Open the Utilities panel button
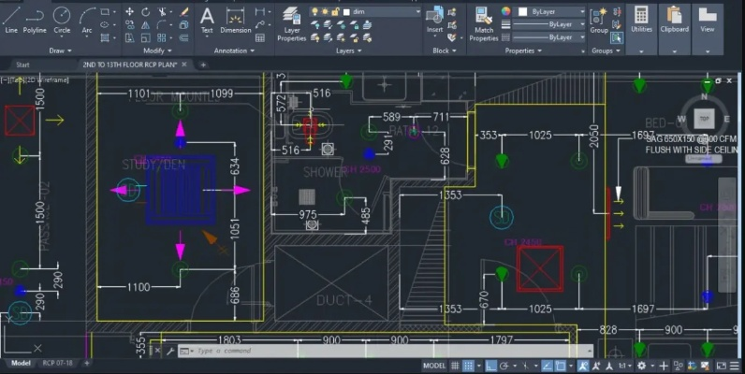 coord(641,22)
